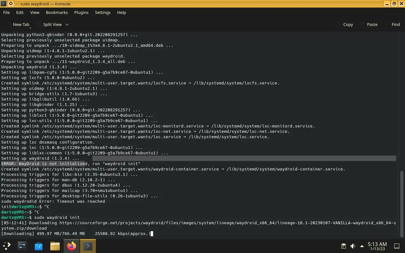Click the "Setting up libgbinder (1.1.25)" line
The image size is (405, 253).
[44, 104]
